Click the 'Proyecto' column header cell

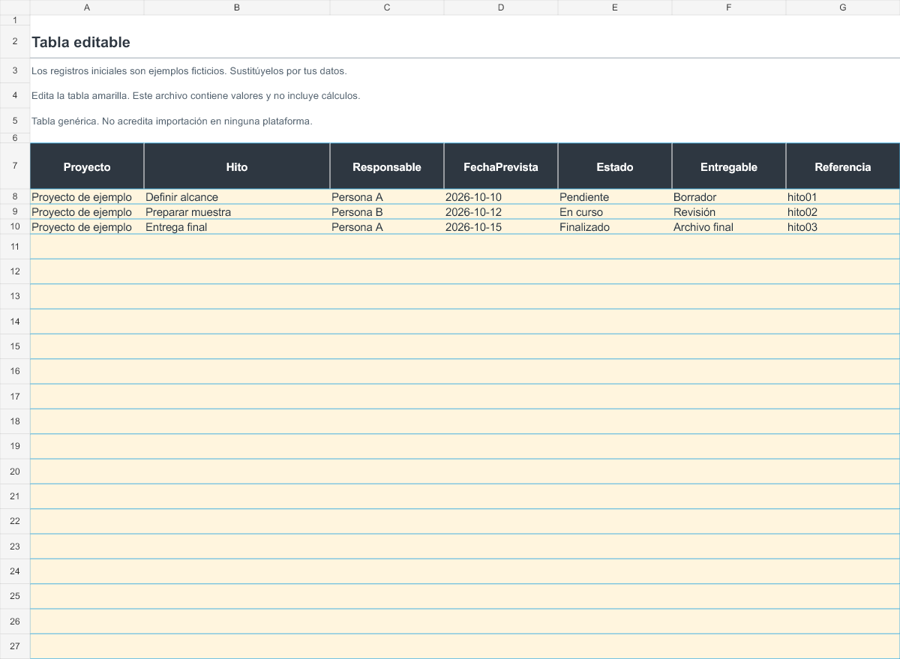pyautogui.click(x=87, y=166)
